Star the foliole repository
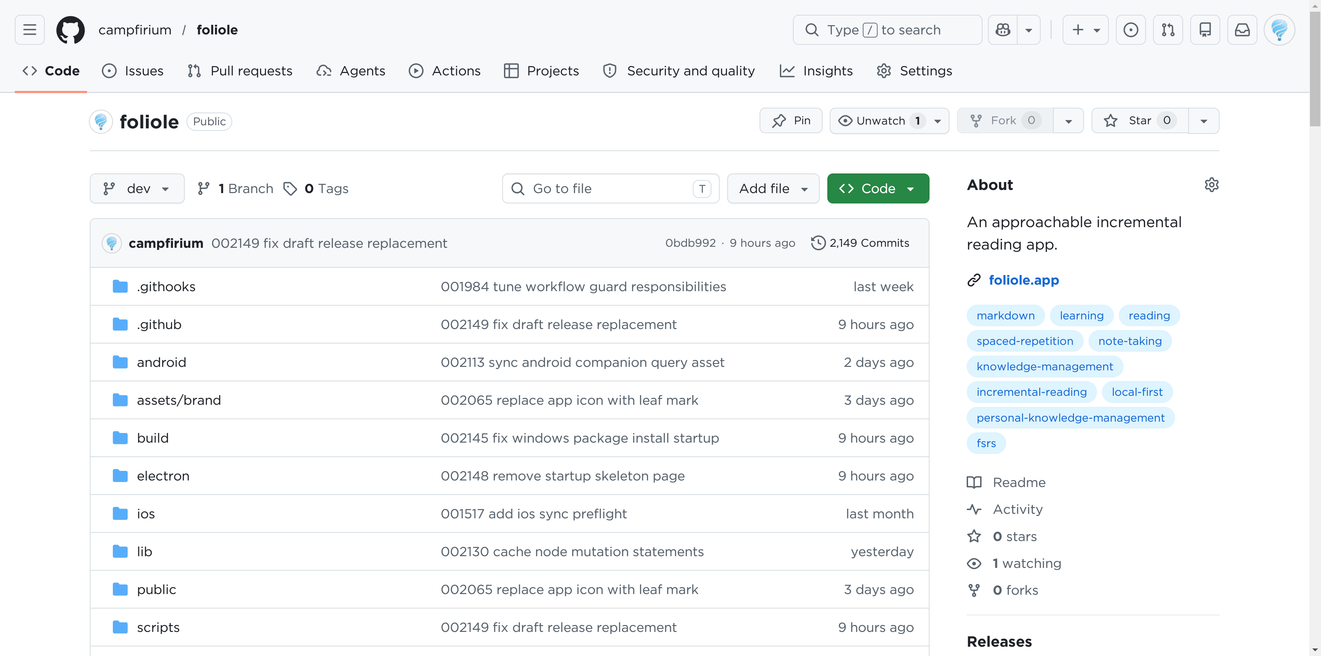 [1140, 120]
